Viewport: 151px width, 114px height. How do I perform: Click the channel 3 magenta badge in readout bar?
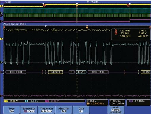47,101
